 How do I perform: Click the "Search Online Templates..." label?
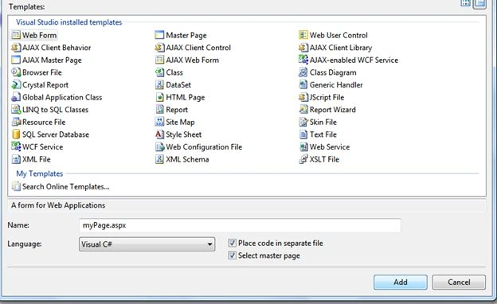click(66, 186)
